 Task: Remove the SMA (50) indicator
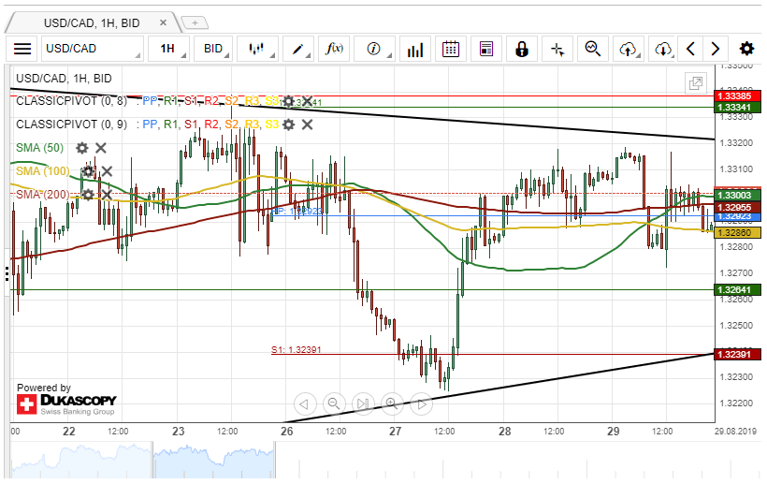click(x=101, y=148)
